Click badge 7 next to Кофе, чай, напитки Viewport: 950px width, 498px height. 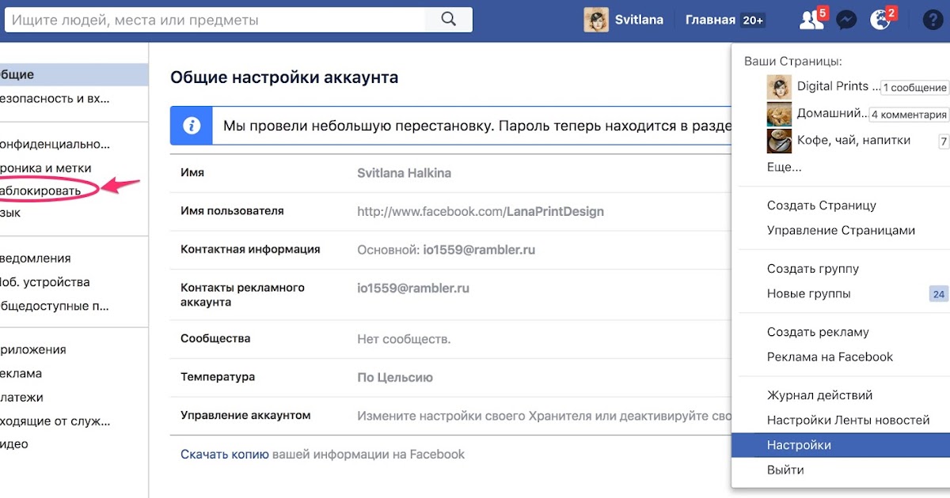[x=943, y=141]
